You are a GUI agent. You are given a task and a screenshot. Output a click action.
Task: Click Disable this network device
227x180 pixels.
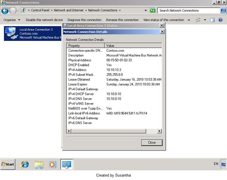44,20
